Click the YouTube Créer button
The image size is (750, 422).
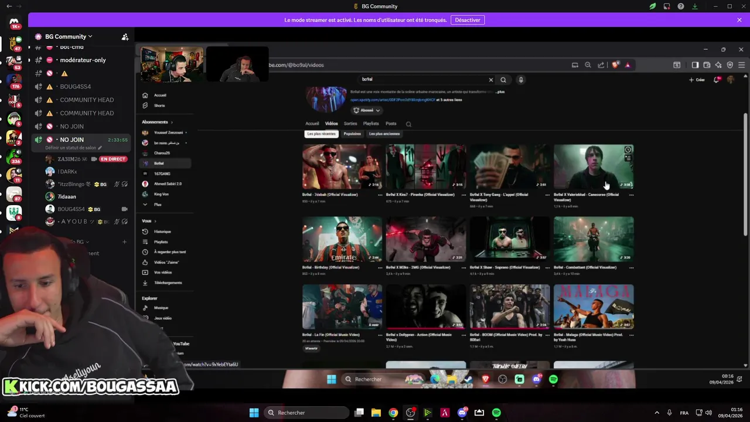coord(697,80)
